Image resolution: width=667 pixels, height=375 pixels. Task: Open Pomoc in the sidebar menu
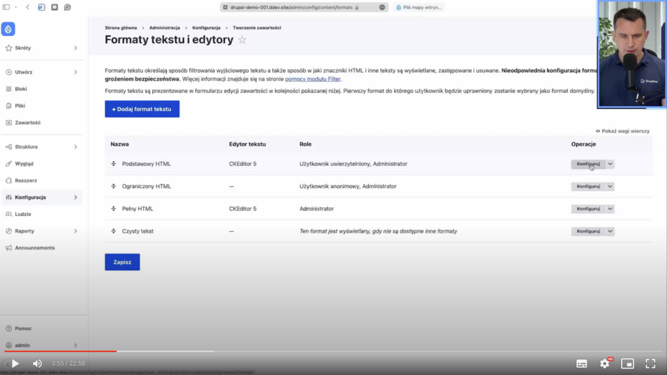(x=23, y=328)
